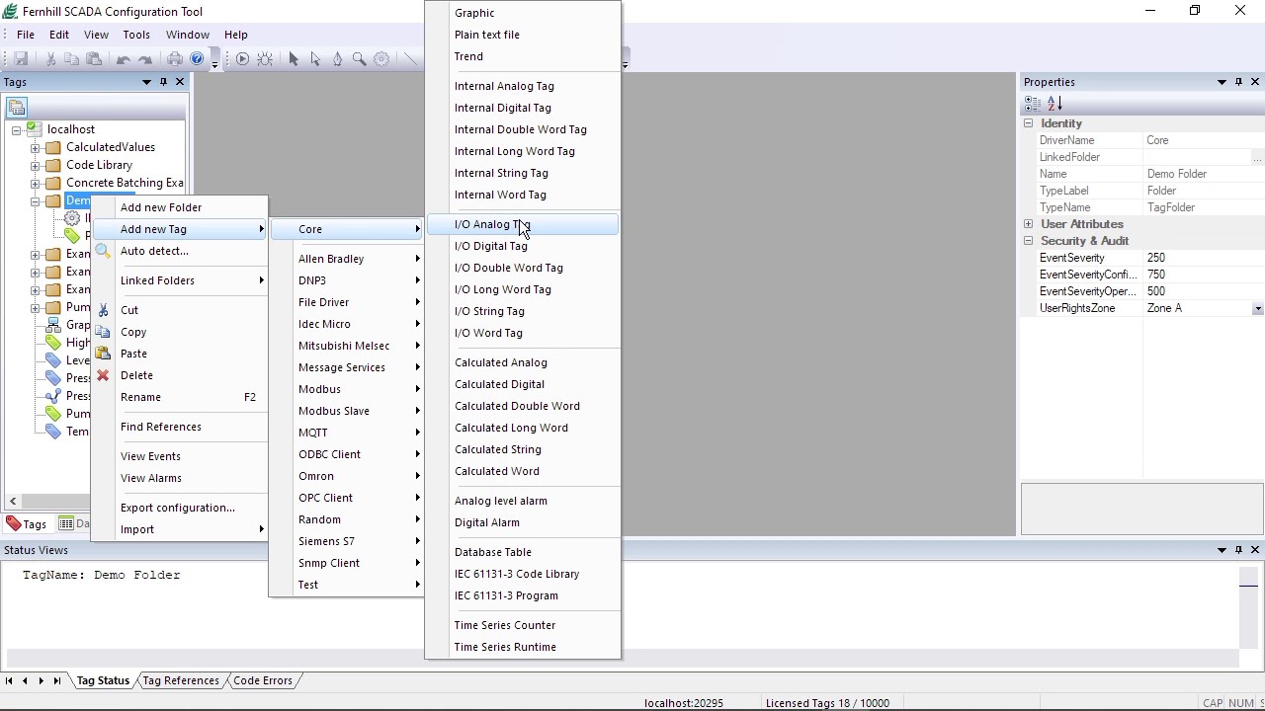Image resolution: width=1265 pixels, height=711 pixels.
Task: Open the Tools menu
Action: coord(136,35)
